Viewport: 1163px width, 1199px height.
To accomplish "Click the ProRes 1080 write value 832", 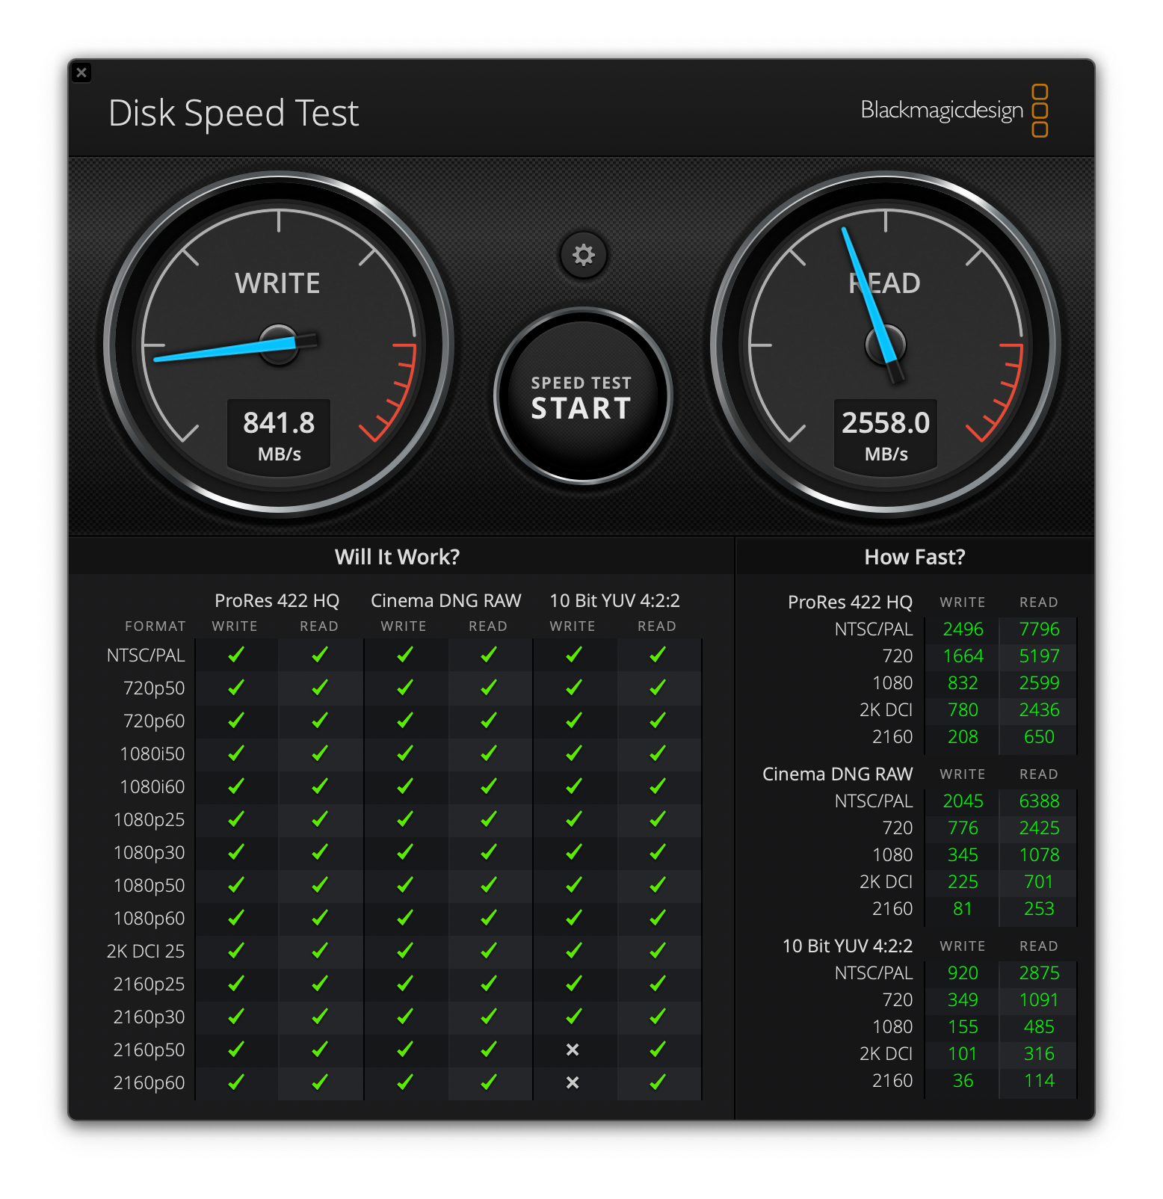I will click(963, 683).
